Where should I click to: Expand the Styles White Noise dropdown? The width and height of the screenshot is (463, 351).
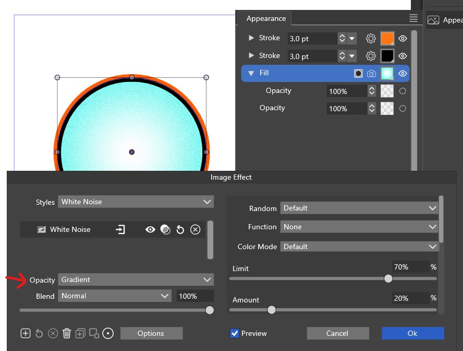[136, 202]
